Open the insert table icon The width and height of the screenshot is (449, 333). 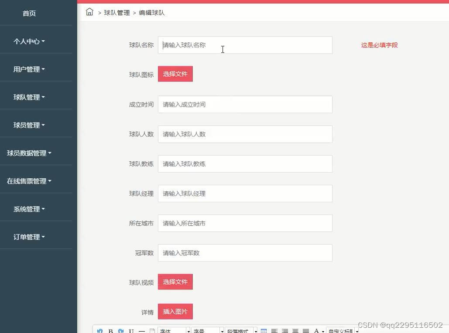tap(264, 330)
